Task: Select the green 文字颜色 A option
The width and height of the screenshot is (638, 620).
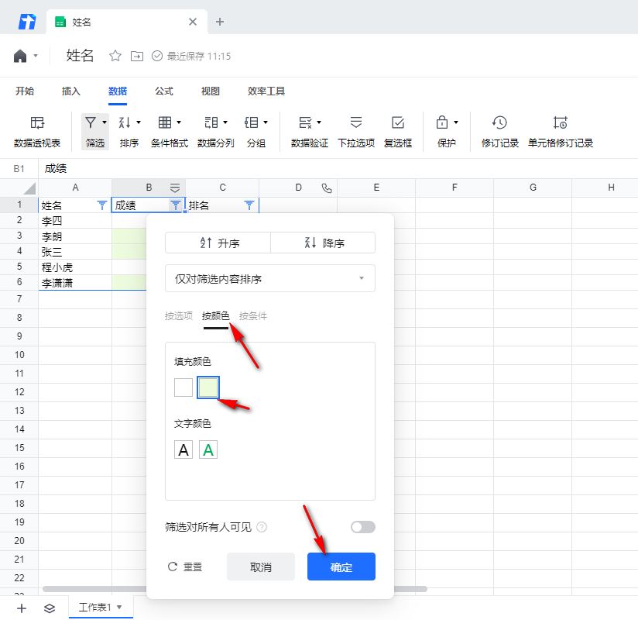Action: coord(208,449)
